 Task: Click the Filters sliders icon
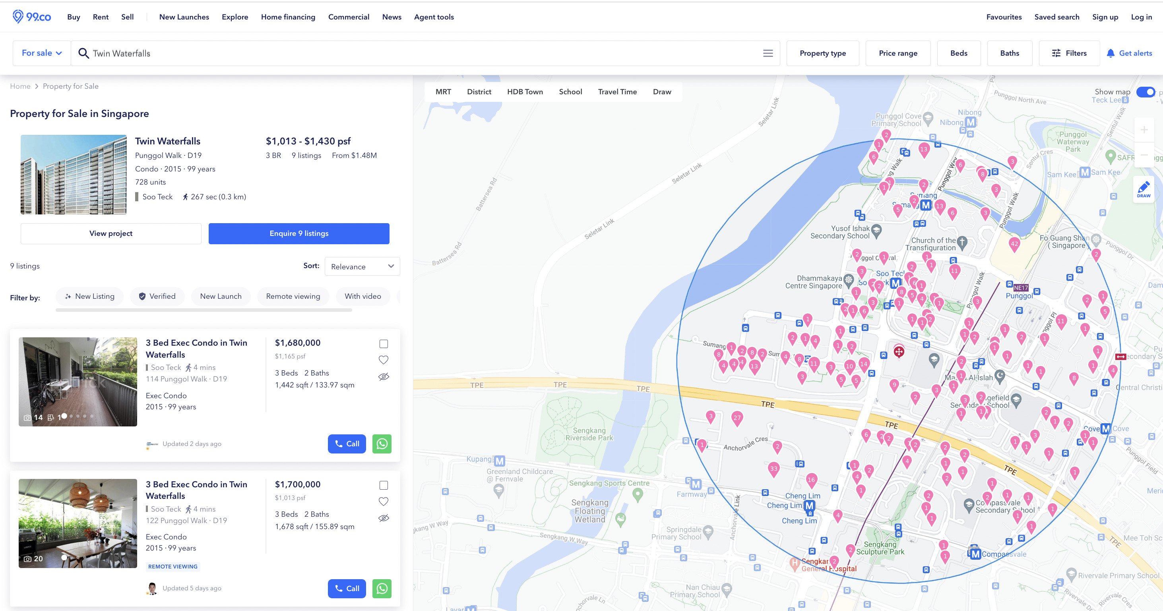(1056, 53)
